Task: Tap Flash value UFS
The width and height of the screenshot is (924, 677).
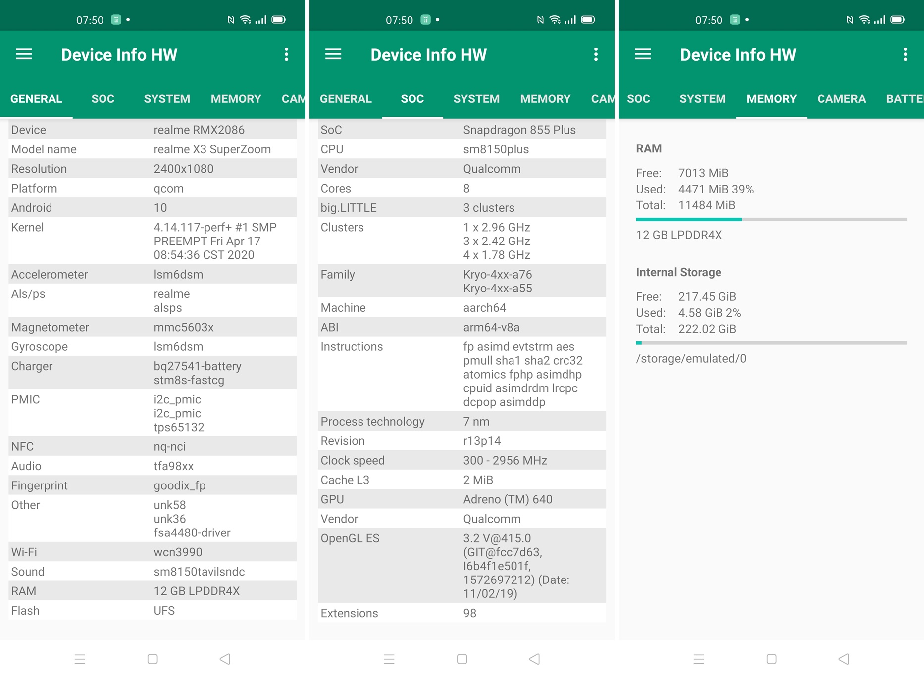Action: point(164,611)
